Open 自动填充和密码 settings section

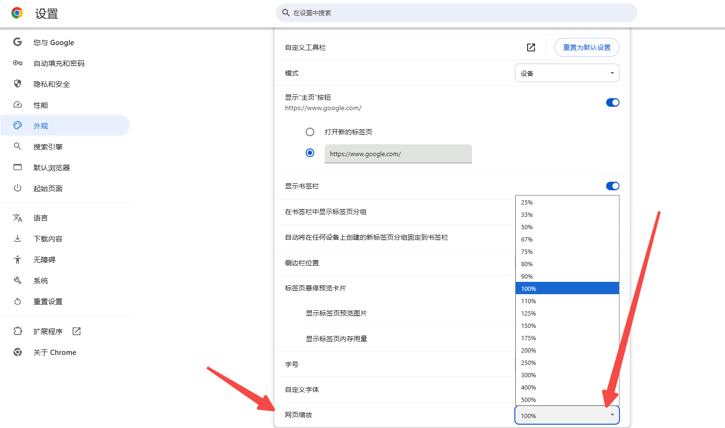65,63
